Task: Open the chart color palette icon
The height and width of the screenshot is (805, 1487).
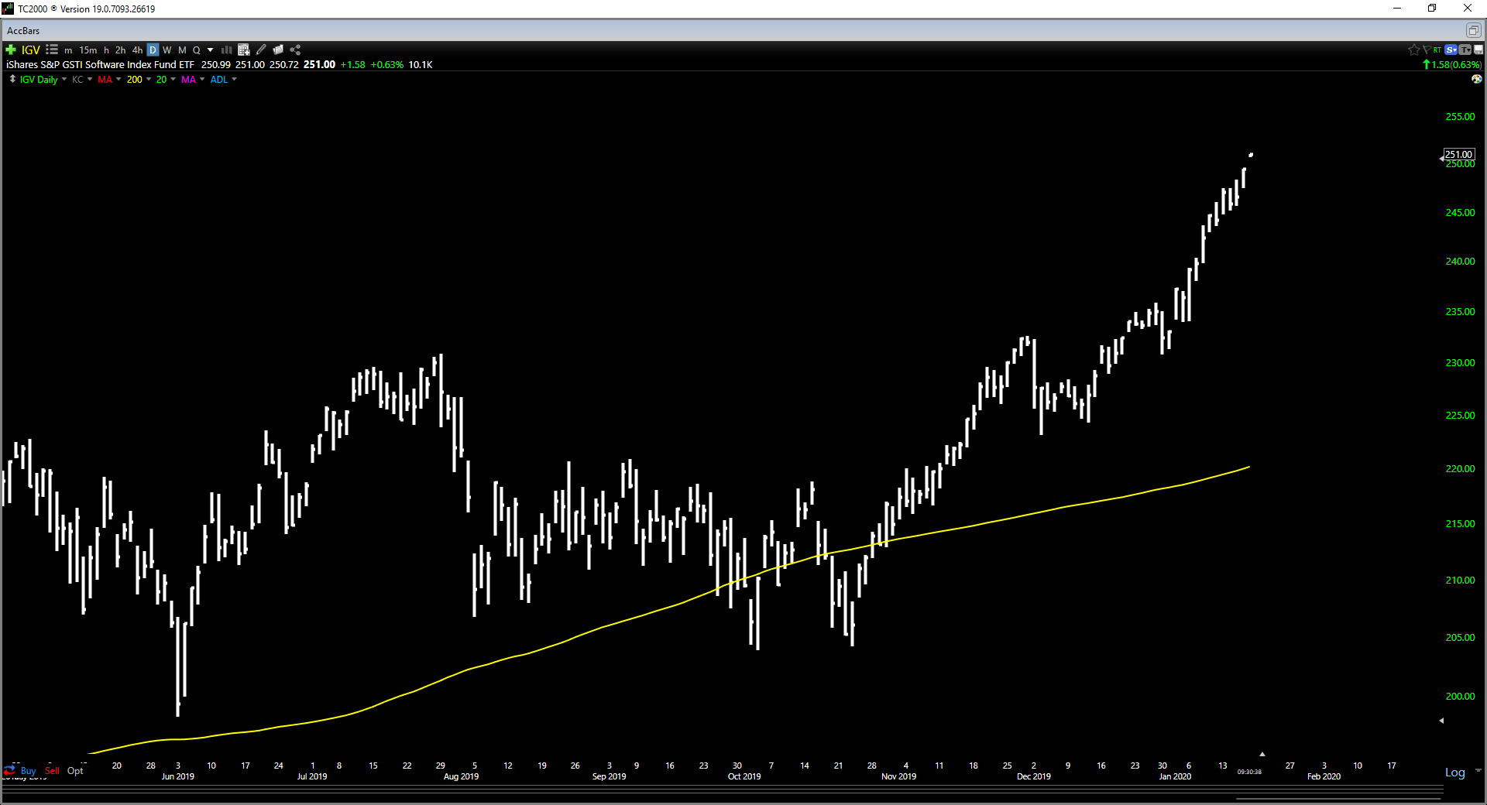Action: [x=1477, y=79]
